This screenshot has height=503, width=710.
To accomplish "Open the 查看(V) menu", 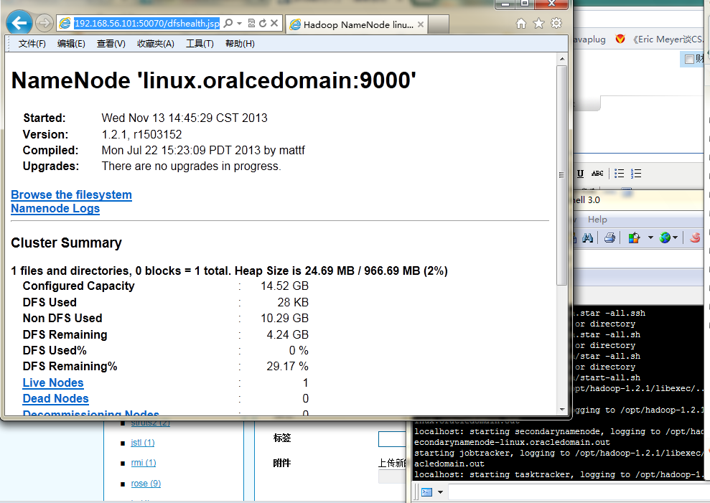I will [111, 44].
